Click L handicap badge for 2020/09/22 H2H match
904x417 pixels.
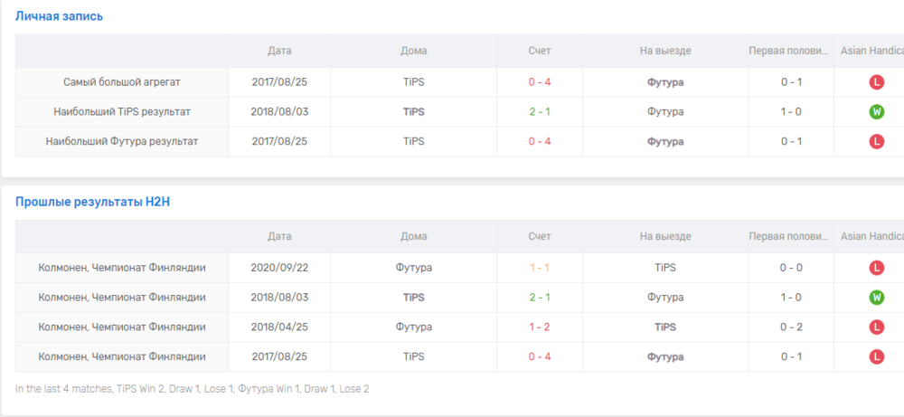(x=876, y=268)
